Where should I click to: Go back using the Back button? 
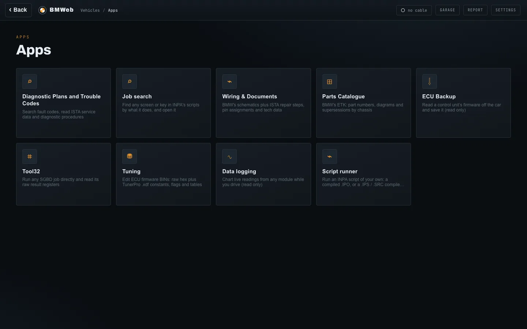(18, 10)
